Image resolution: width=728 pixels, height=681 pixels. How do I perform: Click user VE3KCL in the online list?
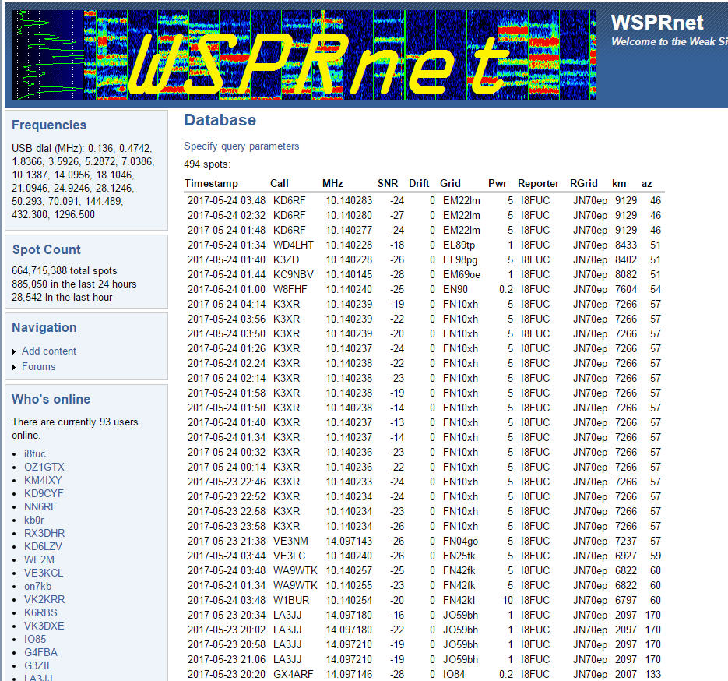point(44,573)
